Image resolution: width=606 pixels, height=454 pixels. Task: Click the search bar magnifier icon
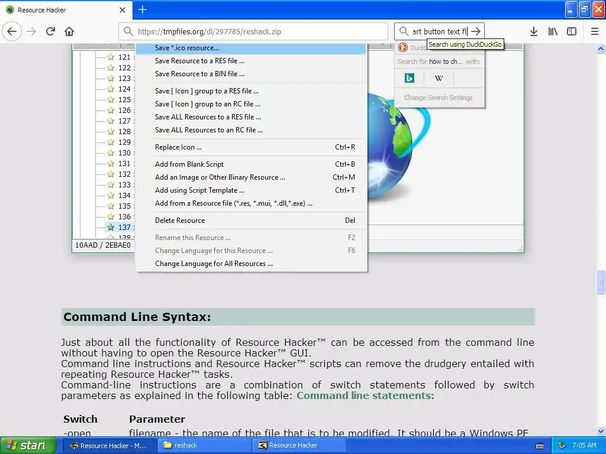404,31
